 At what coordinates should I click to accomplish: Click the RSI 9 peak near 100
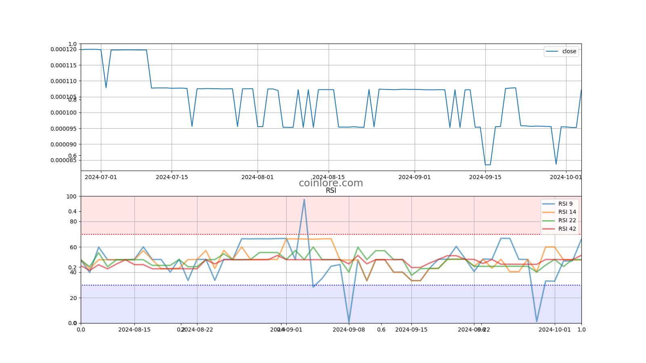(304, 200)
